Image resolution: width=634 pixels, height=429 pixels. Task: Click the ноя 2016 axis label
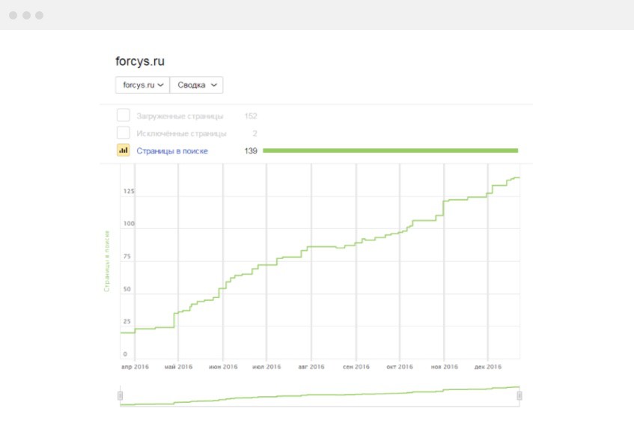pyautogui.click(x=444, y=367)
